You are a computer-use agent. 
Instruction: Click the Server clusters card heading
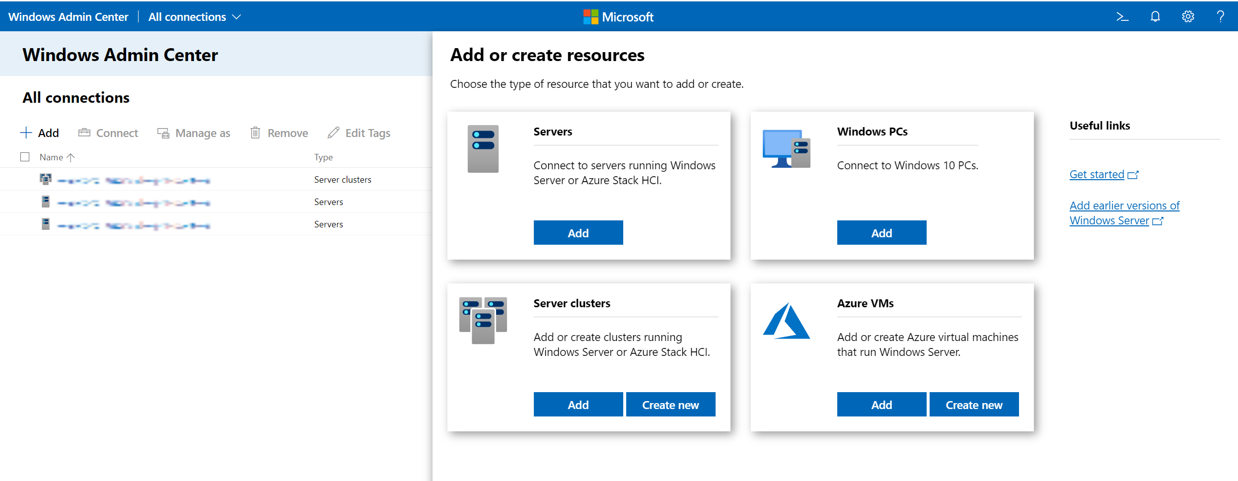(x=572, y=303)
